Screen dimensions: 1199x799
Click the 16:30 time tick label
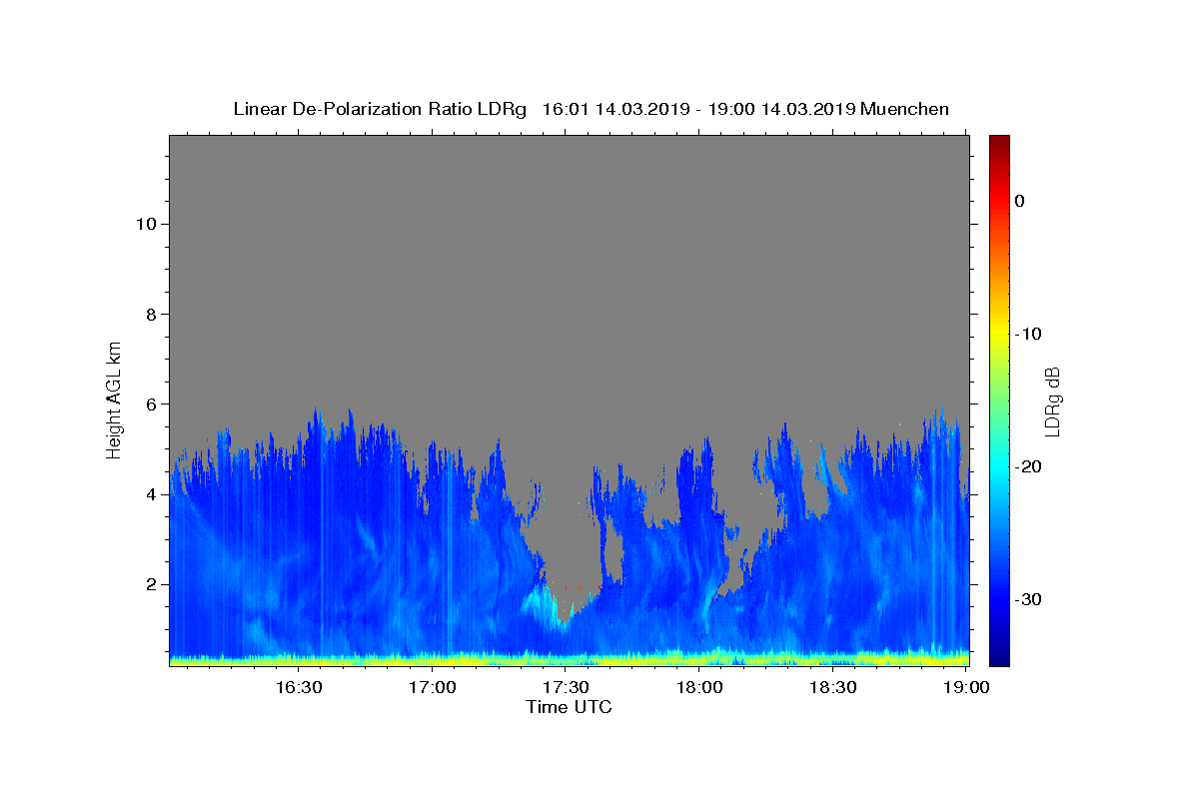[298, 687]
